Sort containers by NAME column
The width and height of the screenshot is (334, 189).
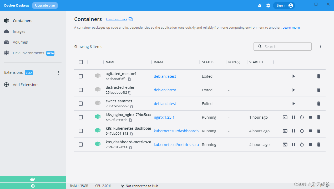(110, 62)
